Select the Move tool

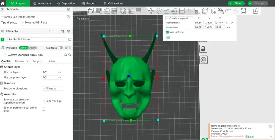tap(151, 11)
